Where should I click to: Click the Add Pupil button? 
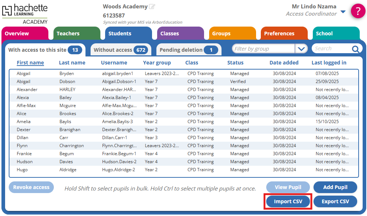[335, 187]
